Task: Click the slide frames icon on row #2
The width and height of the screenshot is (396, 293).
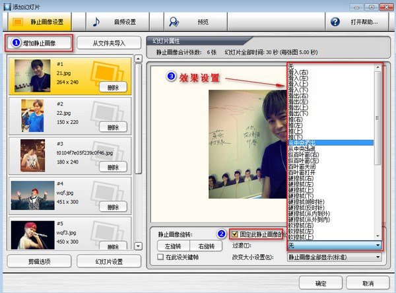Action: [x=107, y=112]
